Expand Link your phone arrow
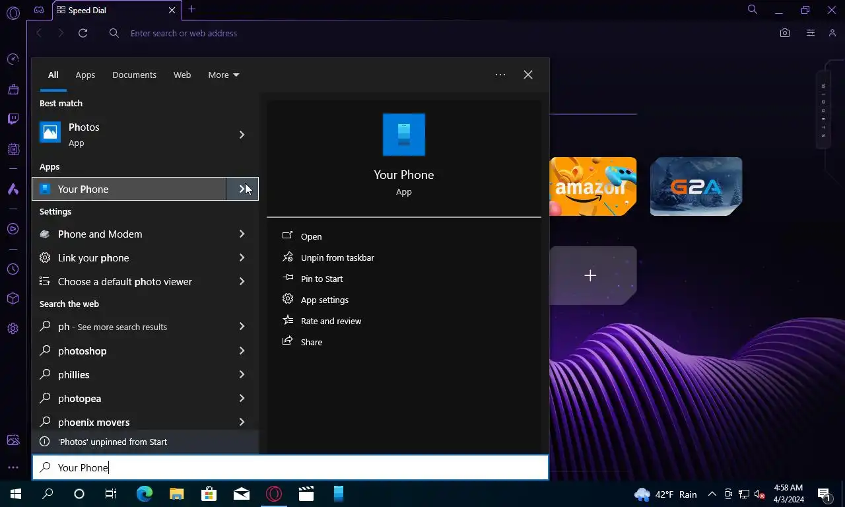The image size is (845, 507). click(x=242, y=257)
